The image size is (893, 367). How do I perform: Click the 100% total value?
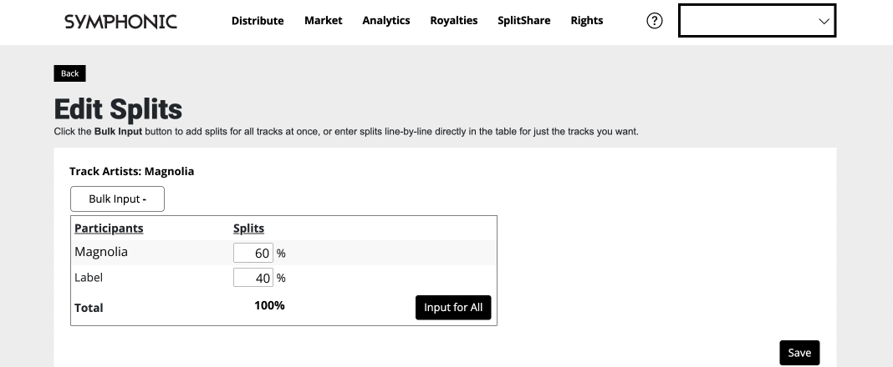pos(269,306)
